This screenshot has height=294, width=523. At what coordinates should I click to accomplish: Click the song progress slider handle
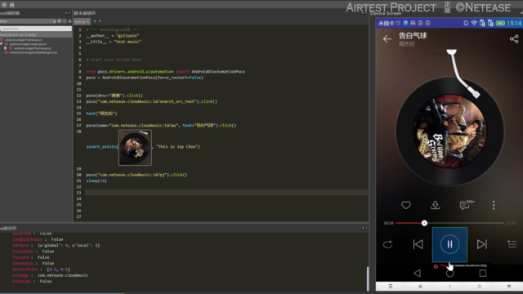pyautogui.click(x=424, y=223)
